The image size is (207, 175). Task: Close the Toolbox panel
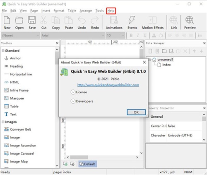point(57,43)
